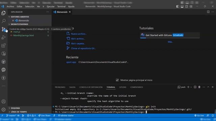Open editor more actions ellipsis
Image resolution: width=216 pixels, height=121 pixels.
[x=213, y=12]
